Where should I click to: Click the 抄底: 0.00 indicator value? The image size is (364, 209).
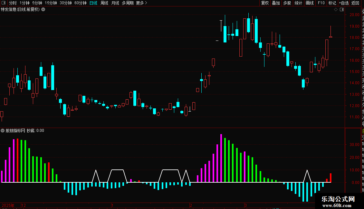pyautogui.click(x=35, y=131)
